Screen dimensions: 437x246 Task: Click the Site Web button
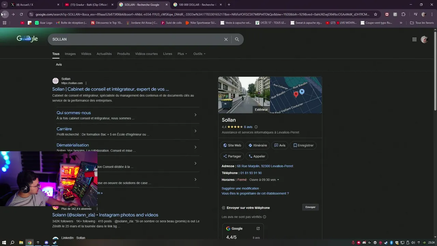[232, 145]
